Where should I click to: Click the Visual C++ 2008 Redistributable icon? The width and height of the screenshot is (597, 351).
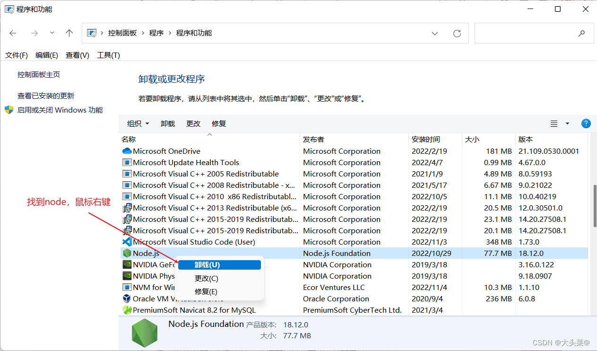coord(127,185)
